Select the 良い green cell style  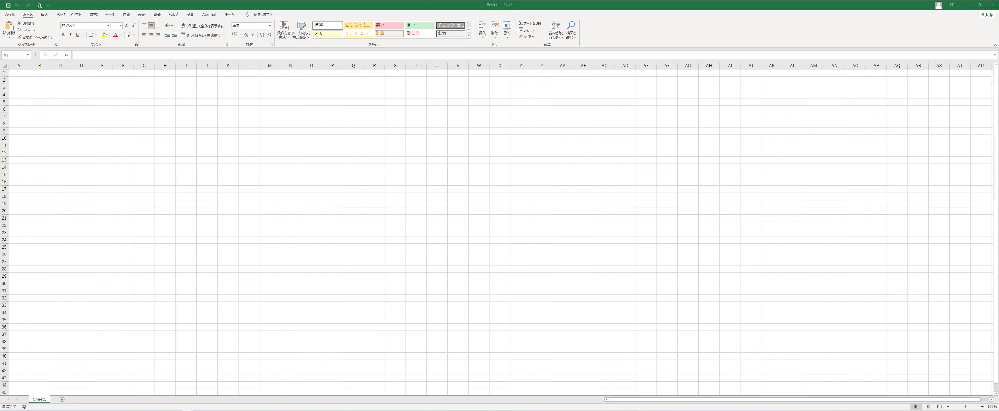click(x=420, y=25)
